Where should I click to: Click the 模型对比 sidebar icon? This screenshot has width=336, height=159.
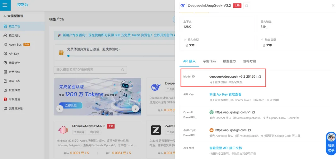(x=5, y=35)
